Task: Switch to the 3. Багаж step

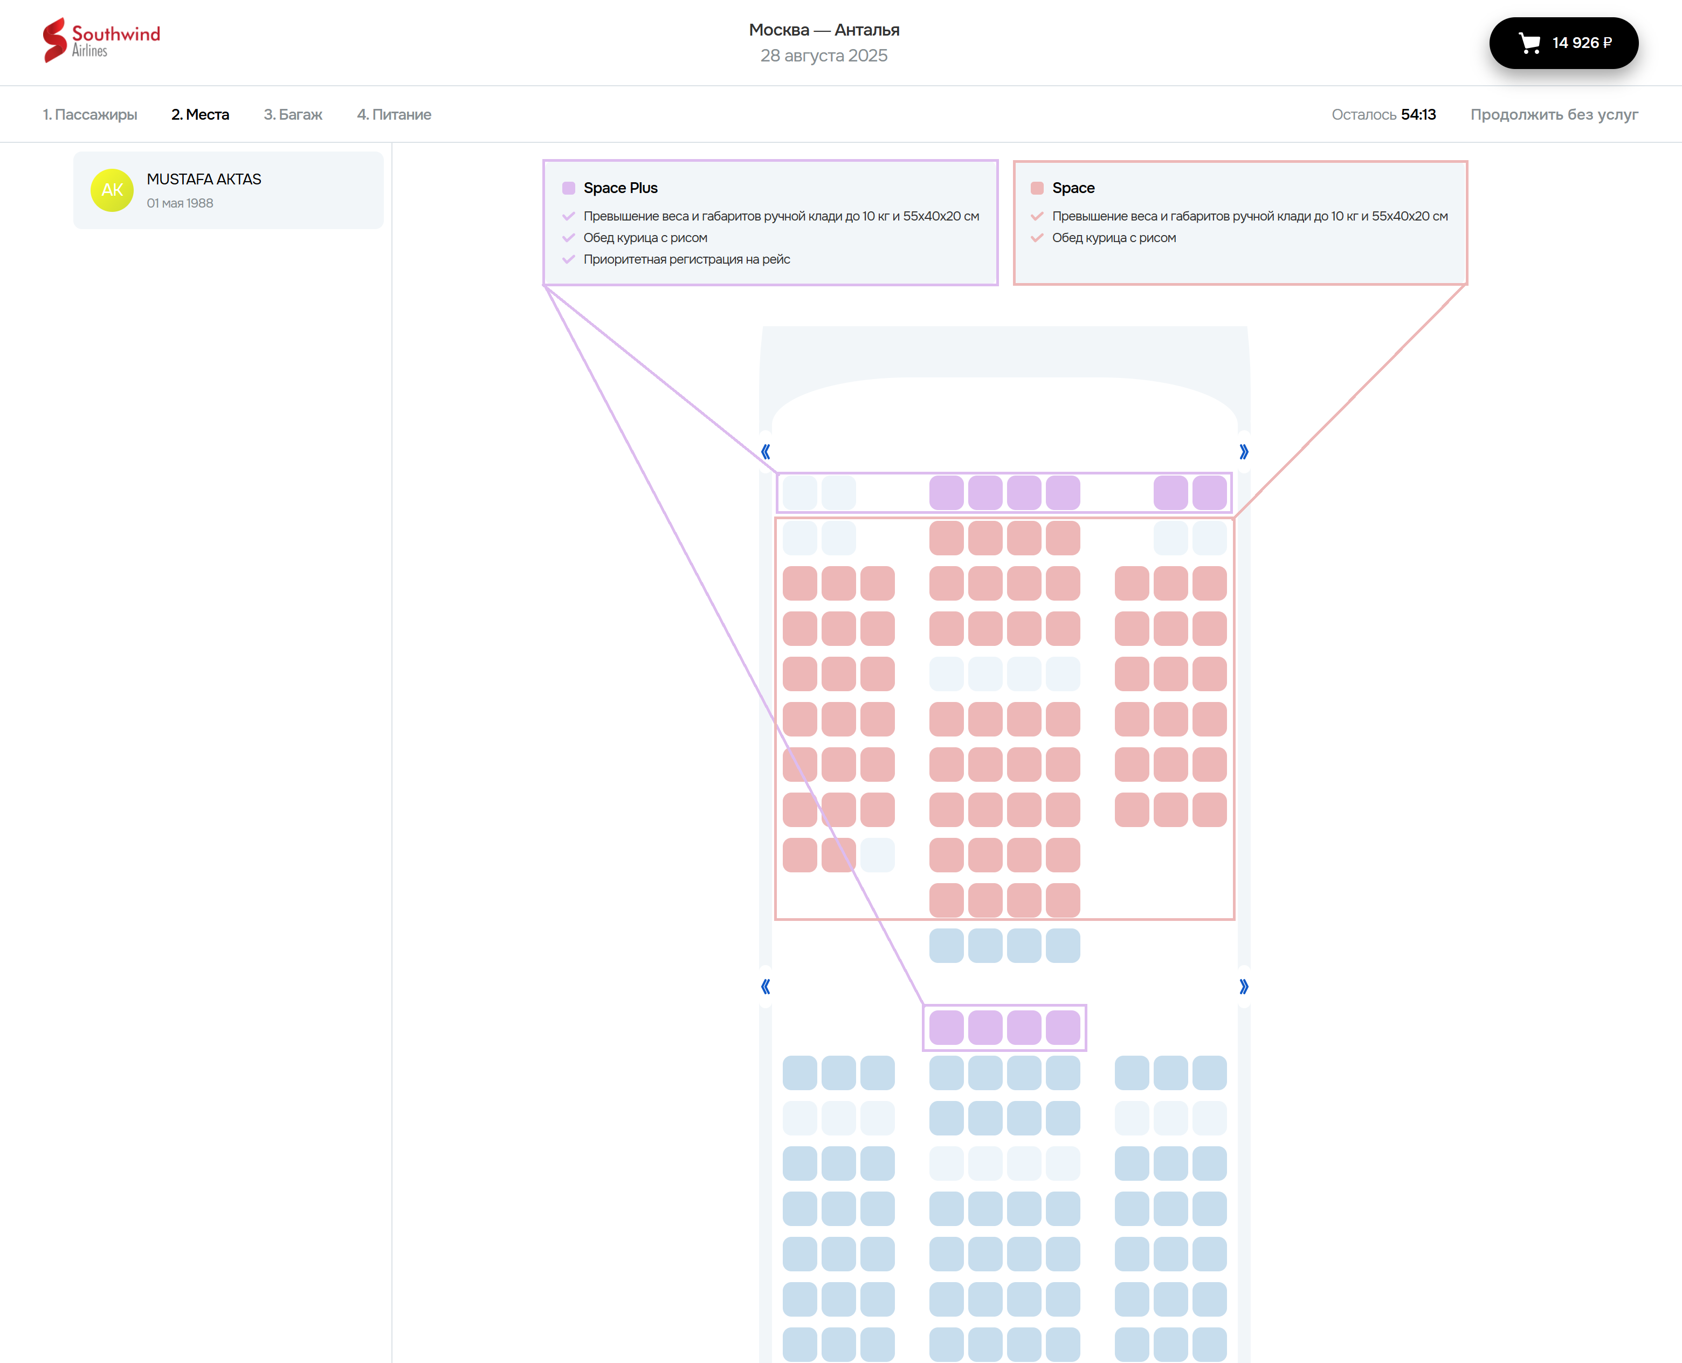Action: point(293,115)
